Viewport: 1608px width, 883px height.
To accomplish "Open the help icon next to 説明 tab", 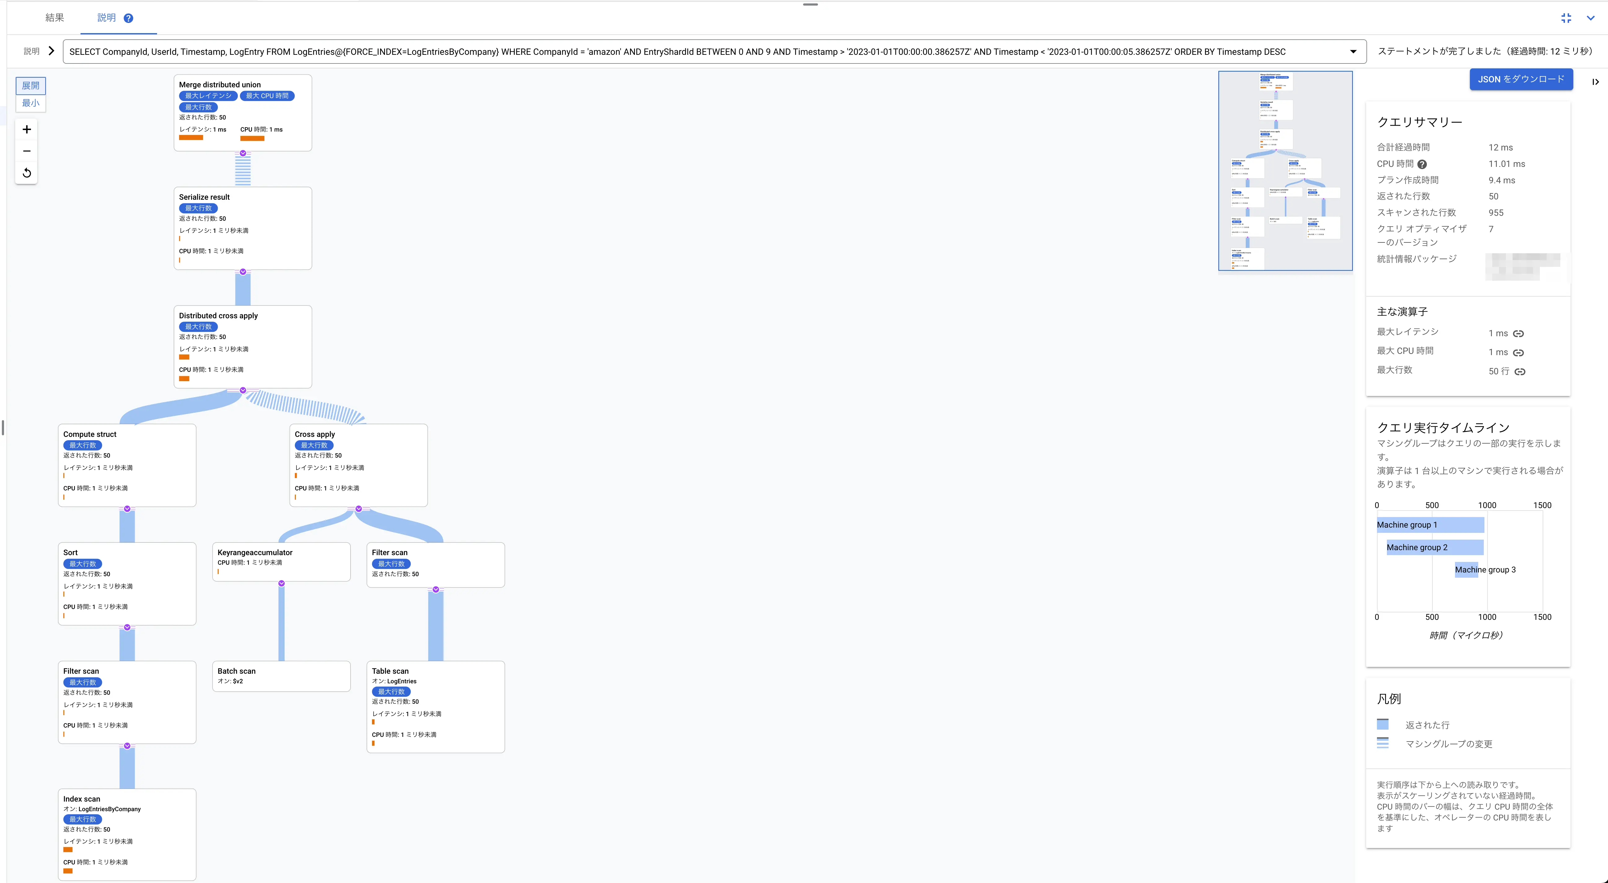I will click(x=129, y=18).
